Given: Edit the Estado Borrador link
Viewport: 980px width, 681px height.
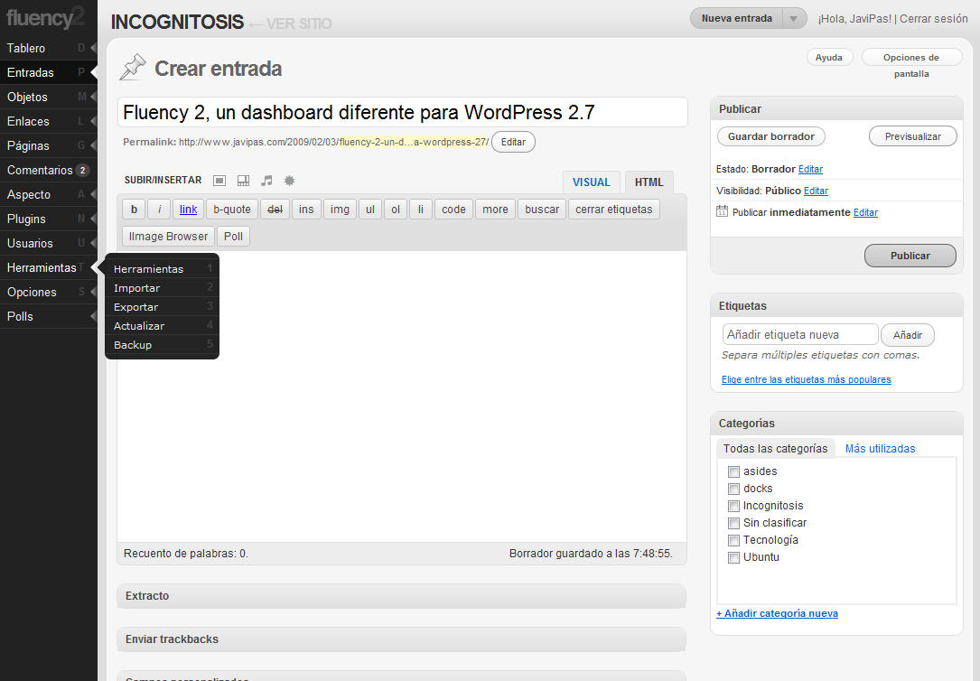Looking at the screenshot, I should pyautogui.click(x=810, y=169).
